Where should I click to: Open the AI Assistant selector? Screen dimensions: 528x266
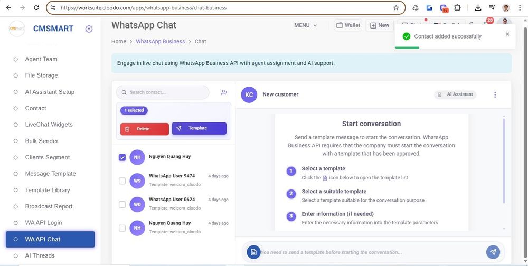pyautogui.click(x=455, y=94)
